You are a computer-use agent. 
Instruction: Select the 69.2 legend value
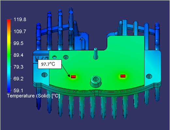[x=18, y=79]
